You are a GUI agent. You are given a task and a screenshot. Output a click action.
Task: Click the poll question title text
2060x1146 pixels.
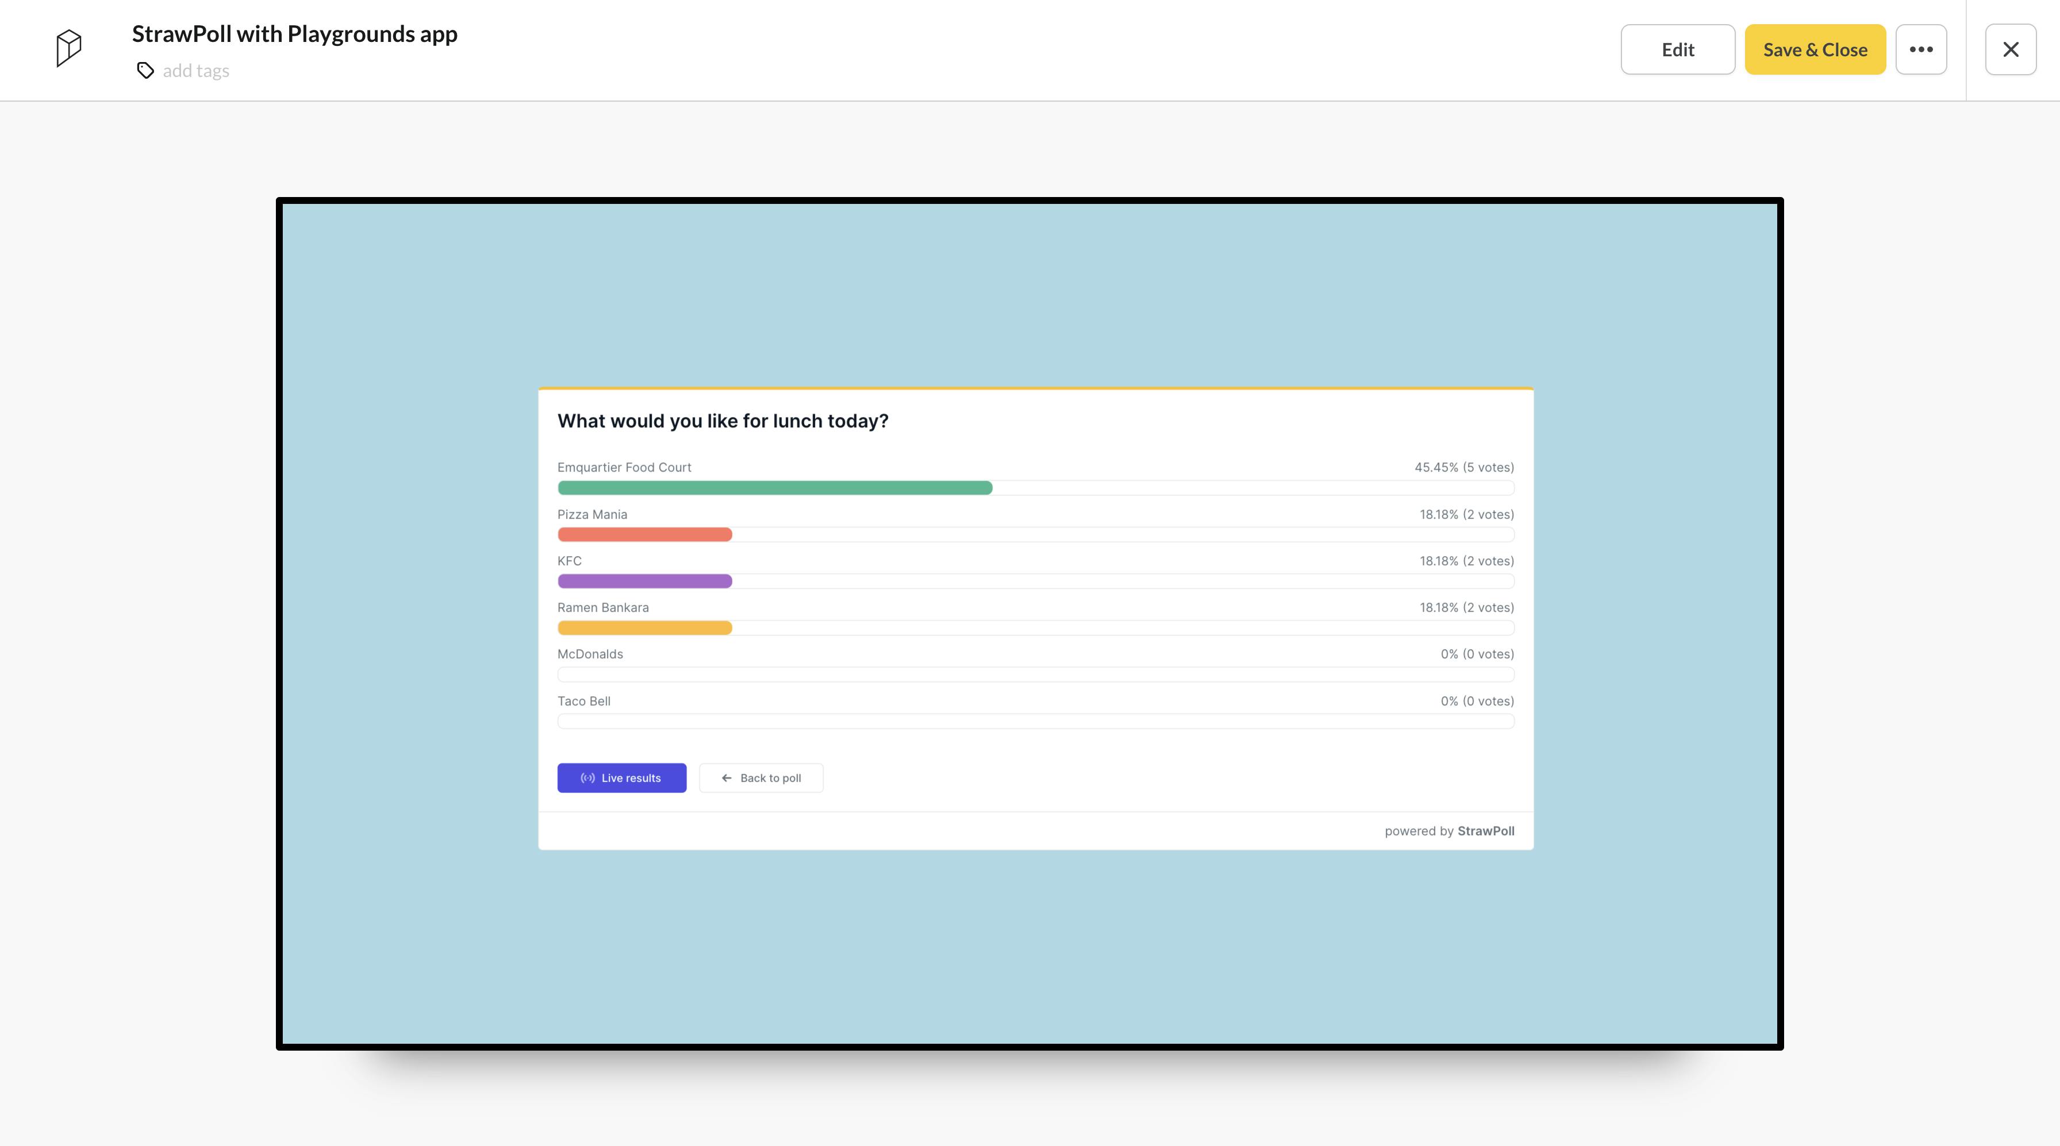(722, 420)
